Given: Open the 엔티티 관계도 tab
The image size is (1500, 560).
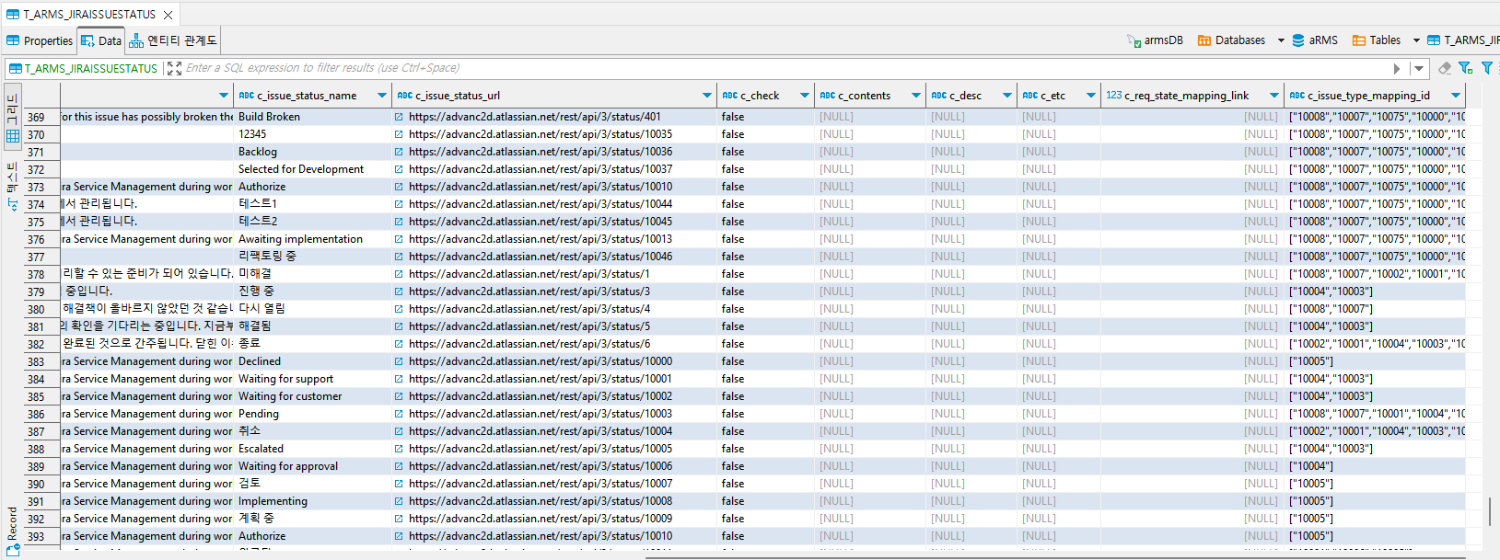Looking at the screenshot, I should point(173,40).
